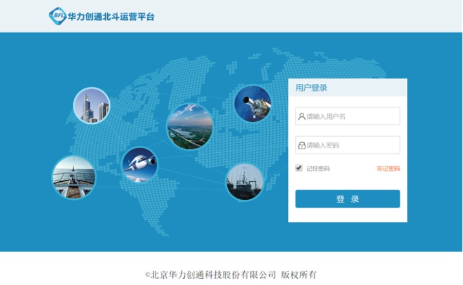Click the 记住密码 label text
This screenshot has width=463, height=285.
click(x=318, y=168)
